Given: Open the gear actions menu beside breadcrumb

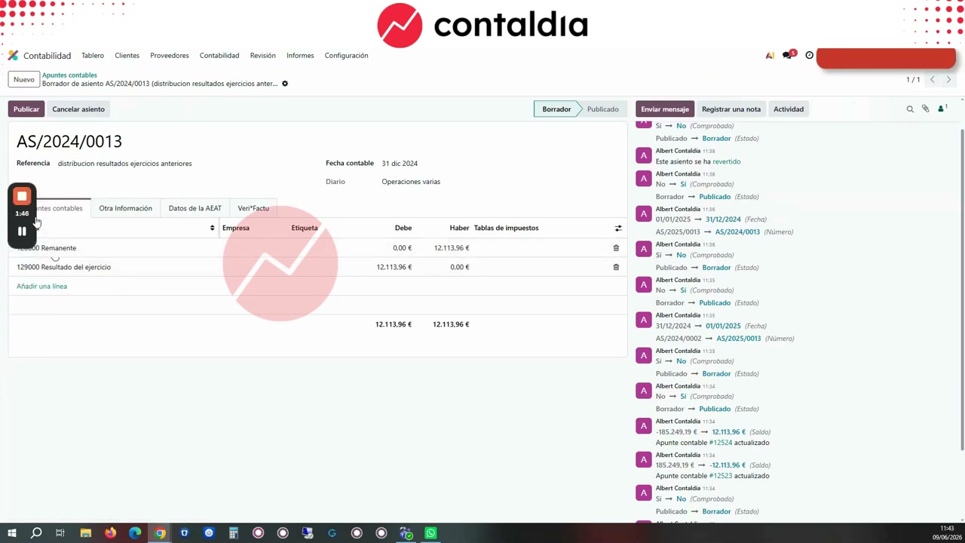Looking at the screenshot, I should tap(285, 84).
